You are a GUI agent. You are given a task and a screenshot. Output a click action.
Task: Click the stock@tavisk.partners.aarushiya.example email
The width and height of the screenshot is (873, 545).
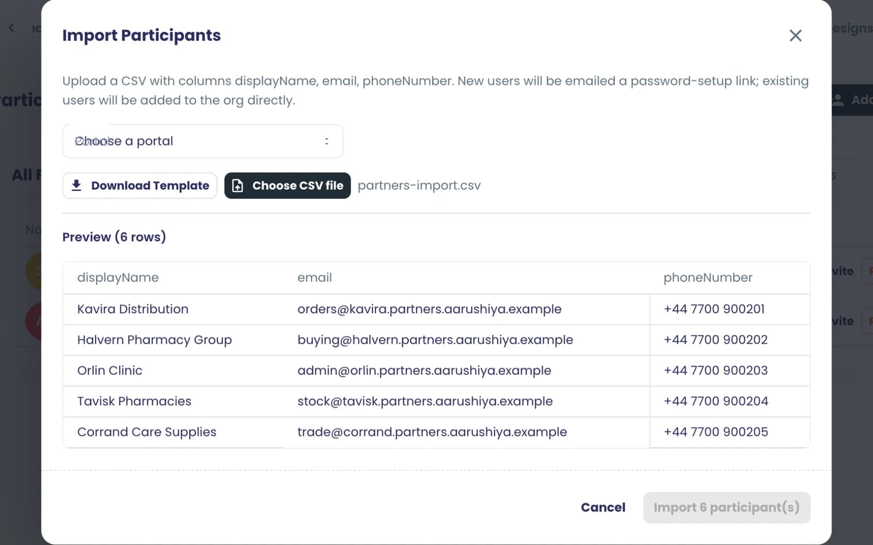coord(425,401)
